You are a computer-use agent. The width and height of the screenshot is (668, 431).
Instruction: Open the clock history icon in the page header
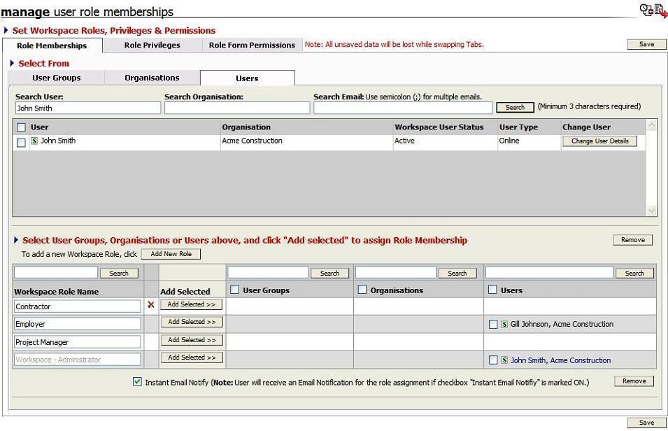point(646,9)
